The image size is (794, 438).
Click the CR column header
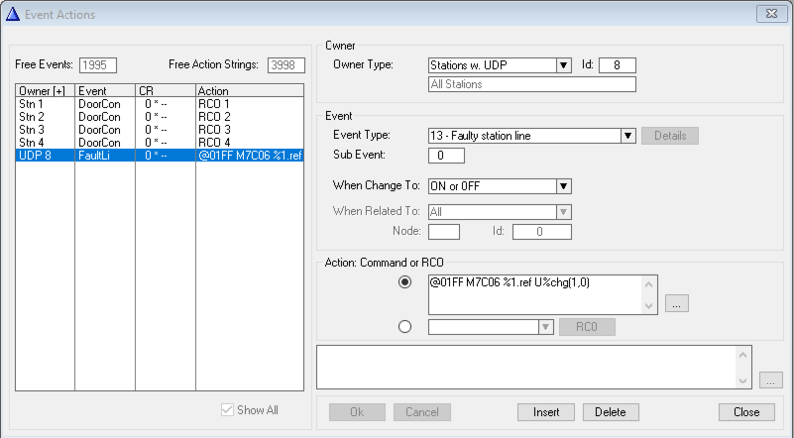165,91
